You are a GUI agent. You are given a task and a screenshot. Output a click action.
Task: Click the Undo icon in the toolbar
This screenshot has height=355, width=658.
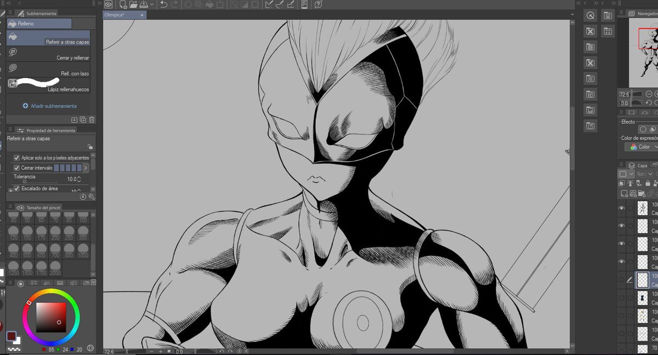click(x=163, y=4)
